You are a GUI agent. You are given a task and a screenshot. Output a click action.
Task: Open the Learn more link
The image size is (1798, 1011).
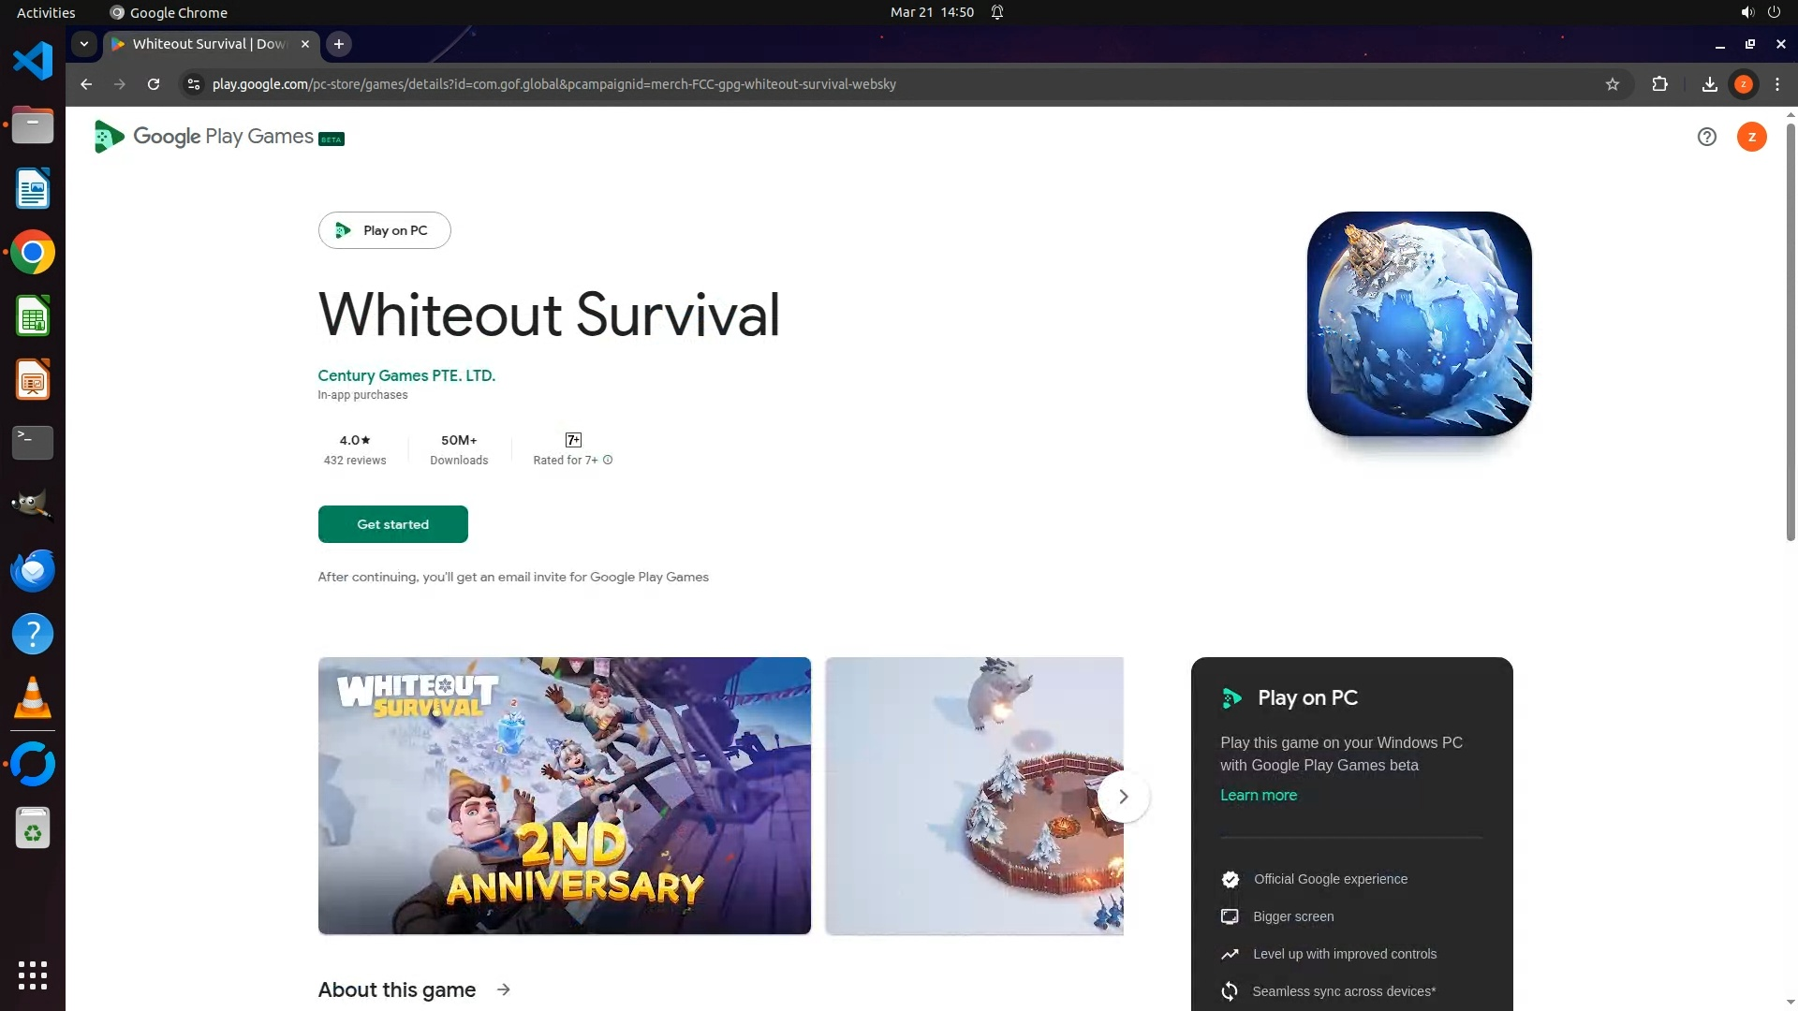[x=1258, y=795]
